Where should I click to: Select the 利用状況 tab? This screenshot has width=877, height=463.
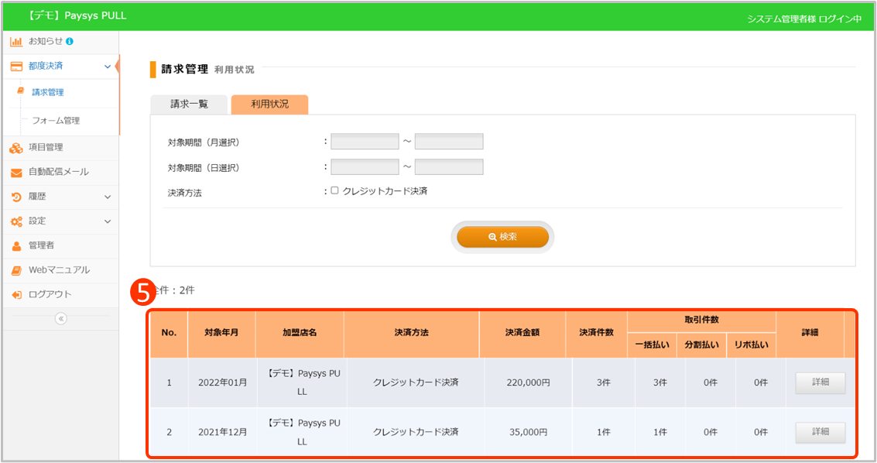pyautogui.click(x=269, y=104)
